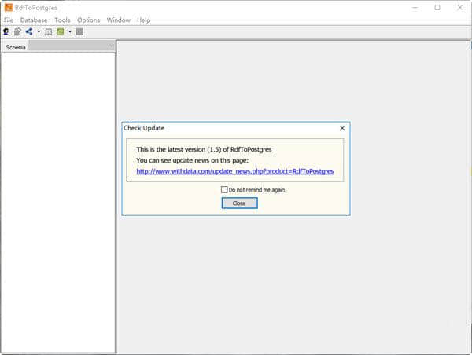Image resolution: width=472 pixels, height=355 pixels.
Task: Enable the Do not remind me again checkbox
Action: click(x=224, y=189)
